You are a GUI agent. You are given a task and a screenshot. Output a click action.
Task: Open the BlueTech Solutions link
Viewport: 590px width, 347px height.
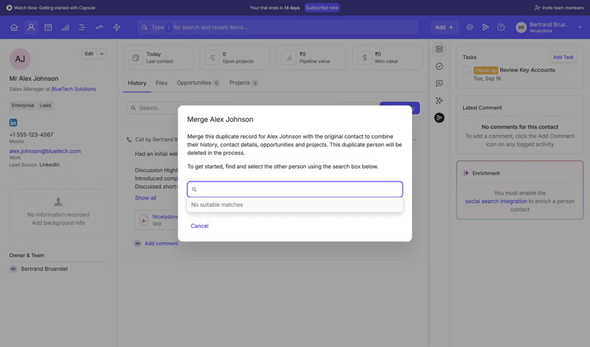[x=74, y=89]
